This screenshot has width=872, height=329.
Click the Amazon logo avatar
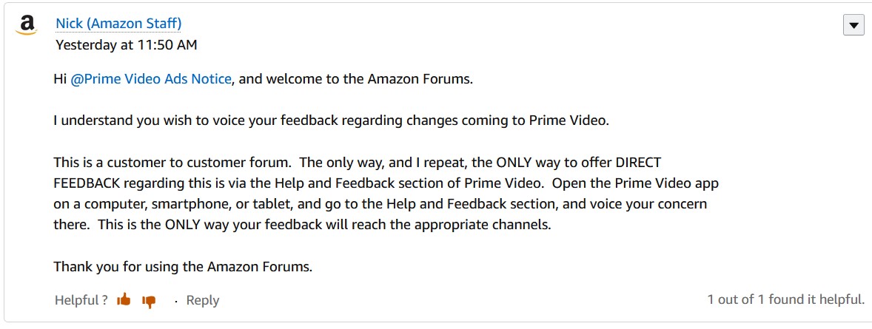click(27, 25)
